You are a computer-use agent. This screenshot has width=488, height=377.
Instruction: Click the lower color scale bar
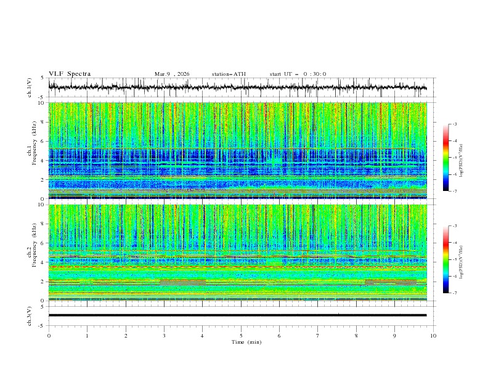click(445, 259)
